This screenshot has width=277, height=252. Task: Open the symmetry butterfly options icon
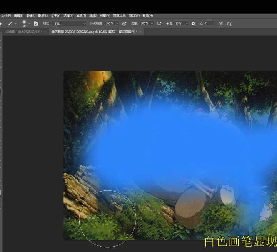(229, 24)
